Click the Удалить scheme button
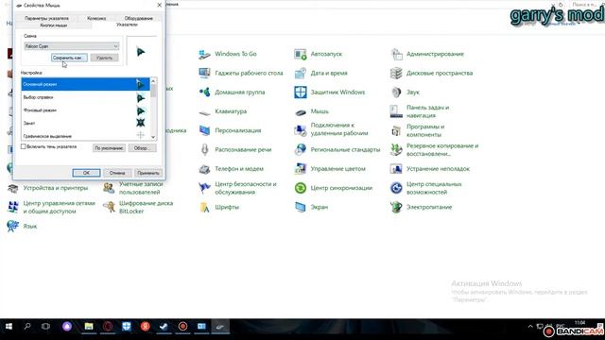The height and width of the screenshot is (340, 605). [105, 58]
